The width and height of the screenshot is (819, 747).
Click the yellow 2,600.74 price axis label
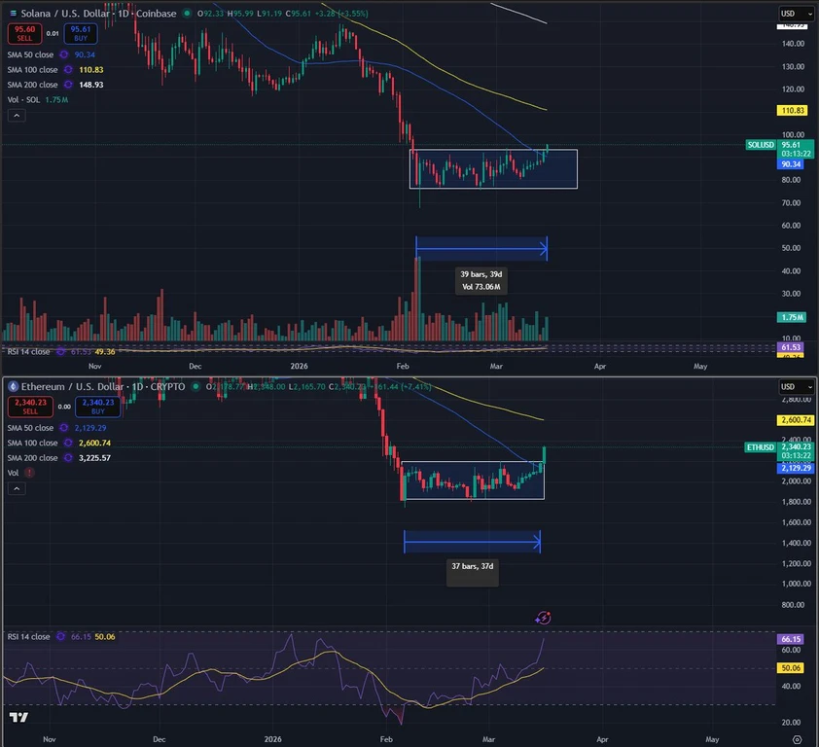point(796,420)
